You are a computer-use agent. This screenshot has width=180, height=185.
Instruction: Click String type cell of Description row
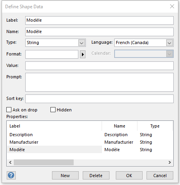click(146, 135)
